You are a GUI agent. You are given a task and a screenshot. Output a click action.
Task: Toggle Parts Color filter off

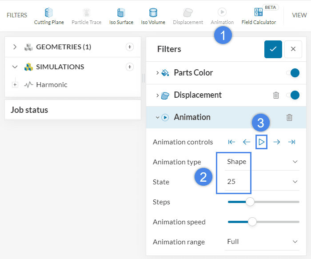293,73
